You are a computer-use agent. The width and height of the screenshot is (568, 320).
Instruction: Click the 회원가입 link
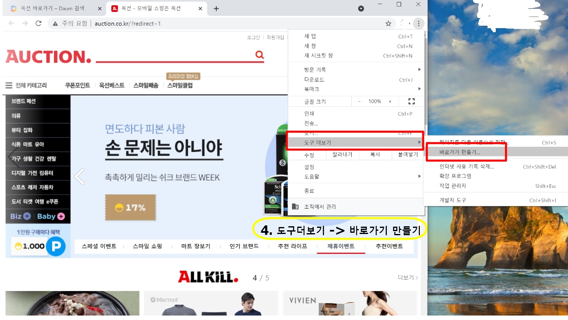tap(275, 37)
